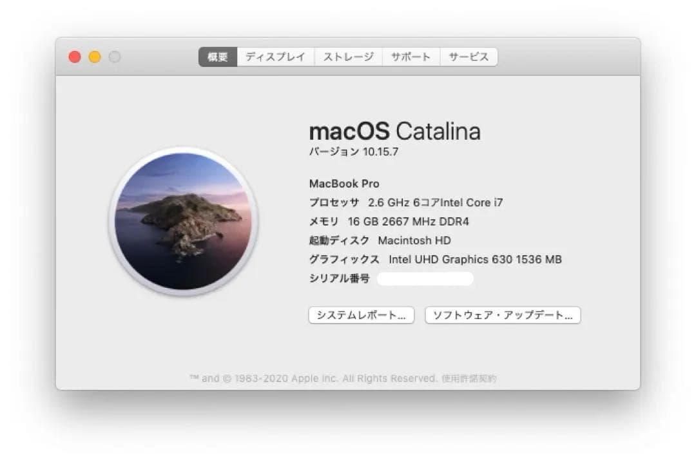This screenshot has height=464, width=696.
Task: Click the red close window button
Action: (75, 56)
